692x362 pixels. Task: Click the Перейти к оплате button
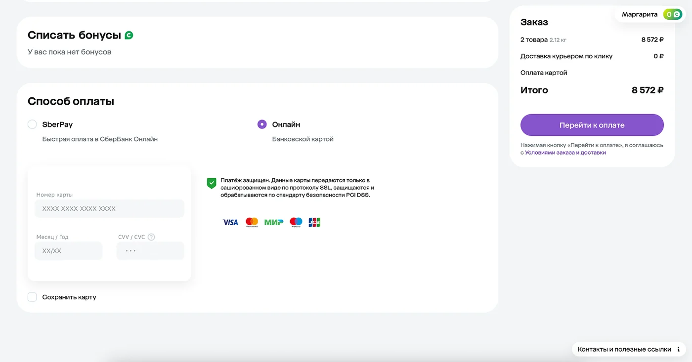click(x=592, y=125)
